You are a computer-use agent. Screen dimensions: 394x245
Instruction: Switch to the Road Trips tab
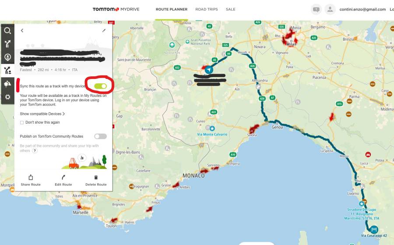(207, 9)
